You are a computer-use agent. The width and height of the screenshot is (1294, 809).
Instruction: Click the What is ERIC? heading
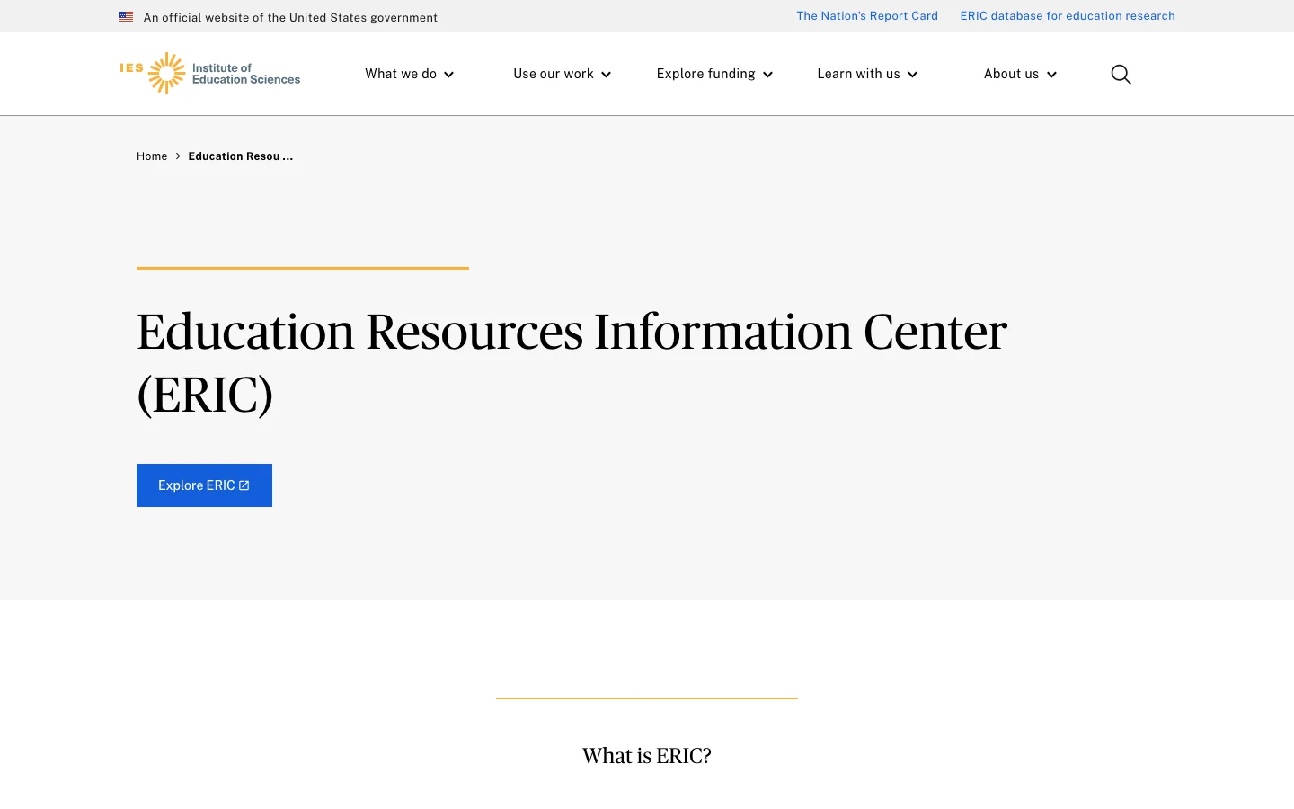pos(647,756)
